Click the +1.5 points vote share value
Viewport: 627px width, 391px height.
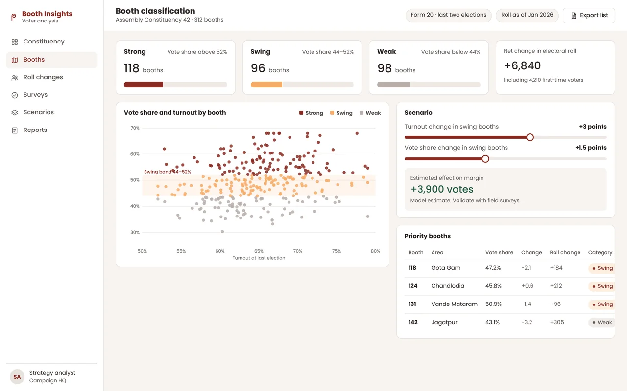click(x=591, y=148)
